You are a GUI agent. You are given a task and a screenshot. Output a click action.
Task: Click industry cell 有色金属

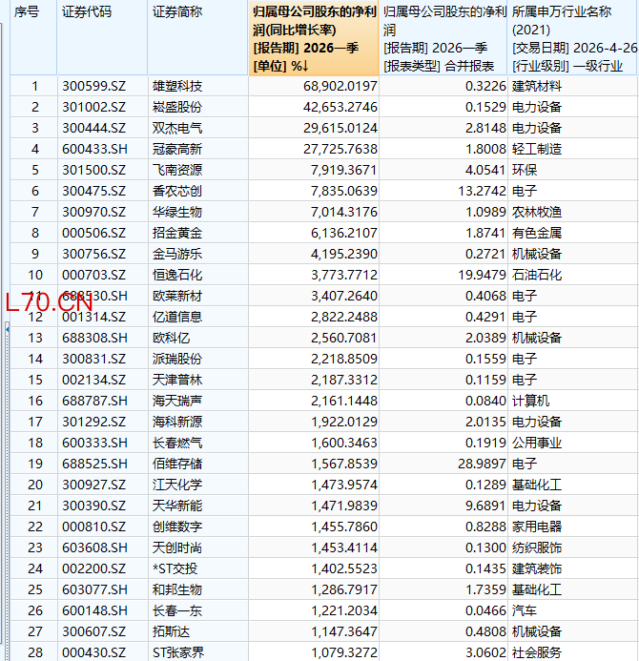537,233
